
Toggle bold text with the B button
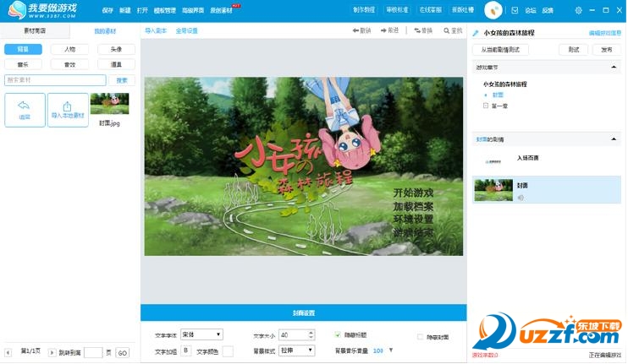click(185, 350)
